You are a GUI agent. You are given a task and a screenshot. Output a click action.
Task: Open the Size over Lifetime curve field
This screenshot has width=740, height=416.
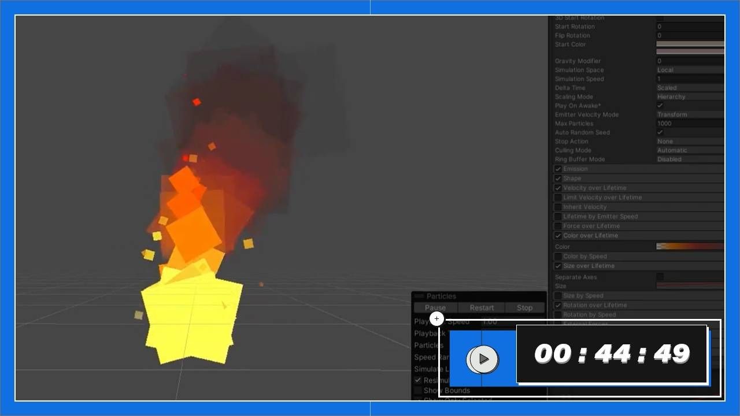click(690, 285)
